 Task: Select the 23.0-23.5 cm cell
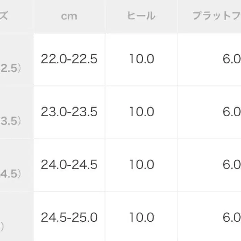[x=69, y=112]
